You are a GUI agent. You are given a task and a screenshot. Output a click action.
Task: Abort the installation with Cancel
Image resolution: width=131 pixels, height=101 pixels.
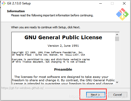point(118,95)
